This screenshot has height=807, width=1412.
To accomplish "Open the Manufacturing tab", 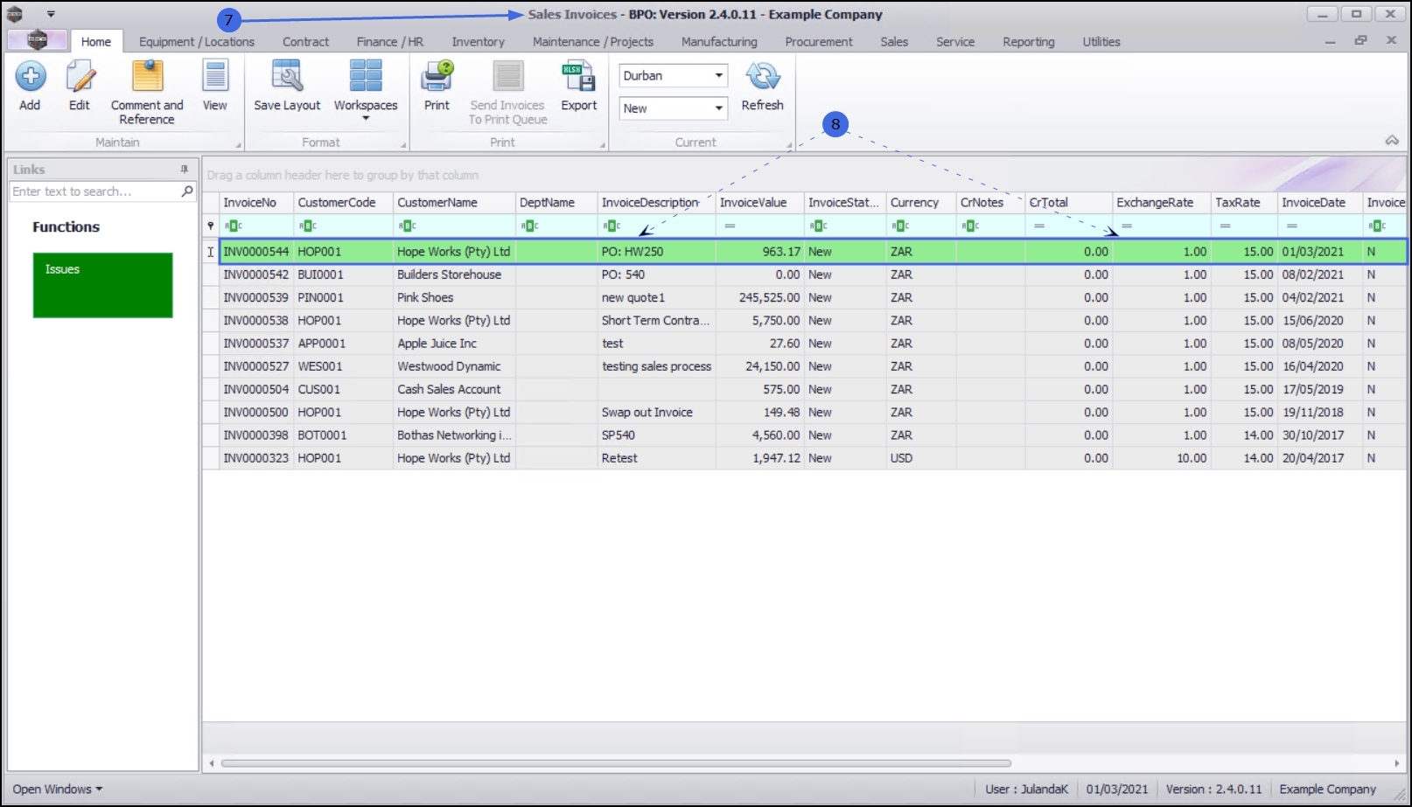I will 719,42.
